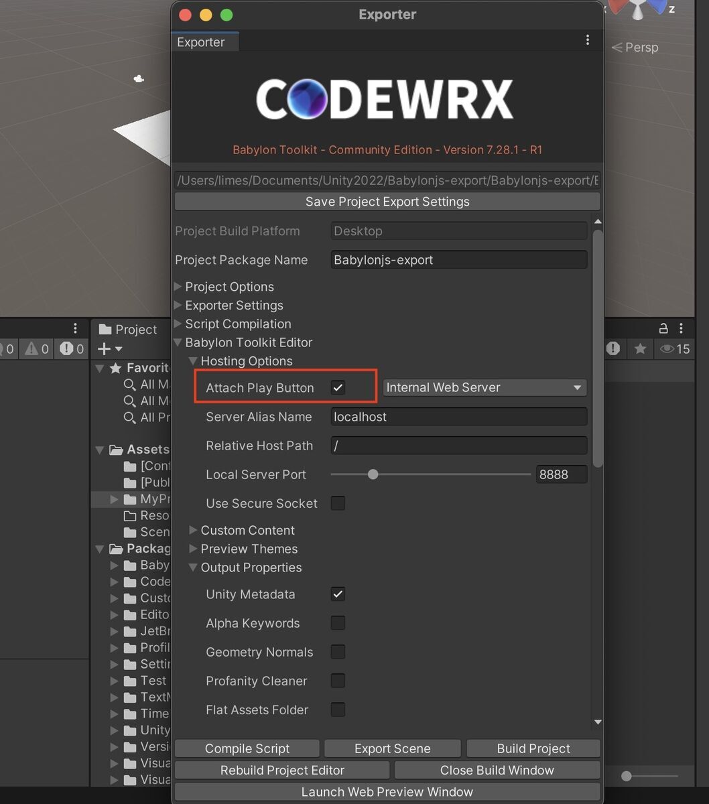The width and height of the screenshot is (709, 804).
Task: Click Project Package Name input field
Action: pyautogui.click(x=459, y=260)
